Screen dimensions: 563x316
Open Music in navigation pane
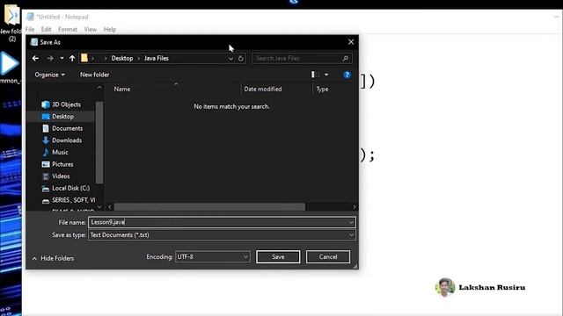pyautogui.click(x=60, y=152)
